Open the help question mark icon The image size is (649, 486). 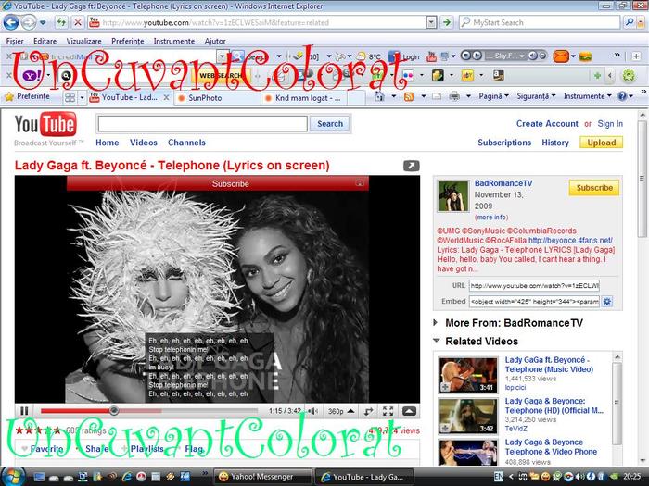pyautogui.click(x=622, y=96)
